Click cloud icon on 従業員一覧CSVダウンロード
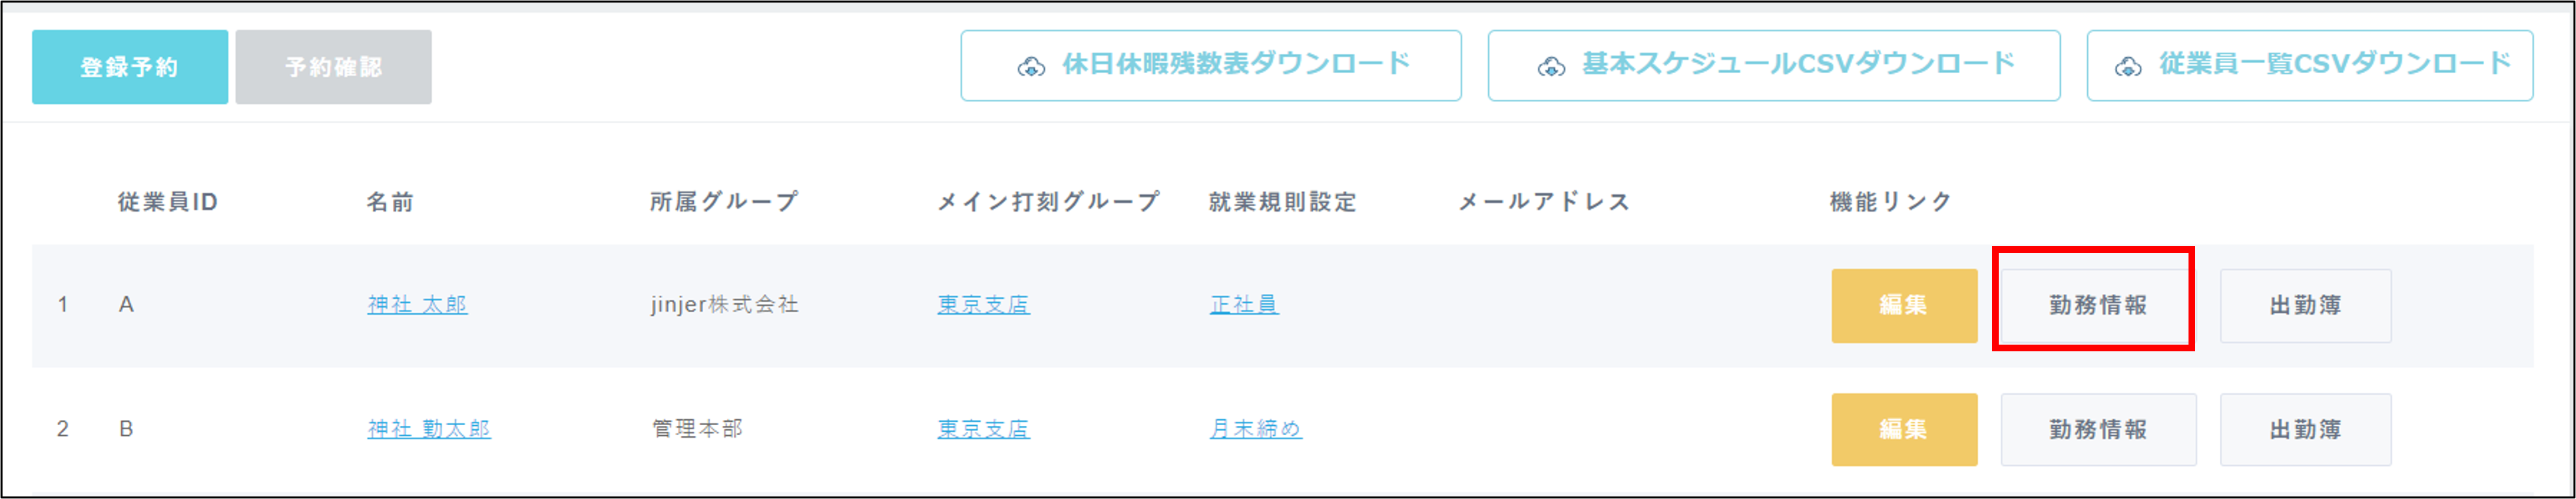 point(2128,67)
